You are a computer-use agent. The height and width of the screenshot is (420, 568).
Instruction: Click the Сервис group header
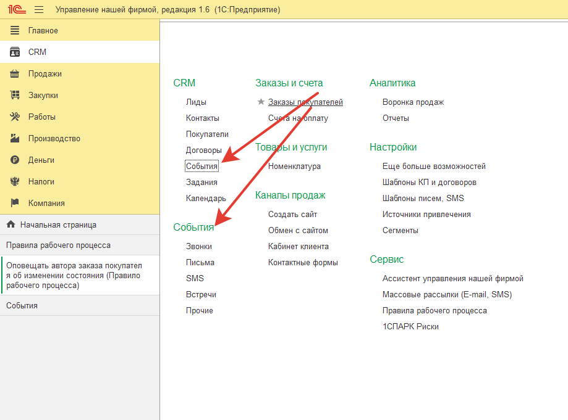pyautogui.click(x=386, y=259)
